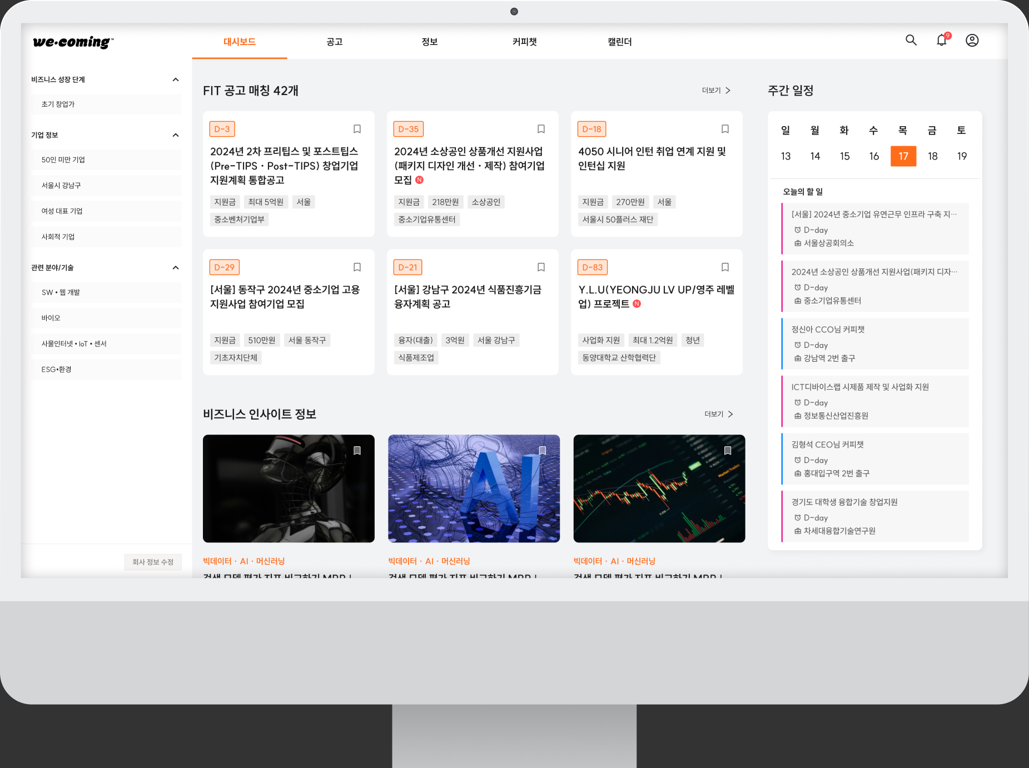Switch to the 캘린더 tab
This screenshot has width=1029, height=768.
[620, 42]
